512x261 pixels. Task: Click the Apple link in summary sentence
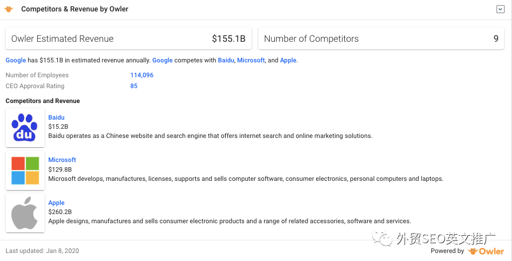288,60
